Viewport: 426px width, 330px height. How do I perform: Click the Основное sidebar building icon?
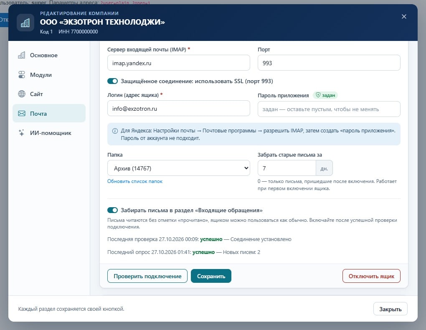21,55
